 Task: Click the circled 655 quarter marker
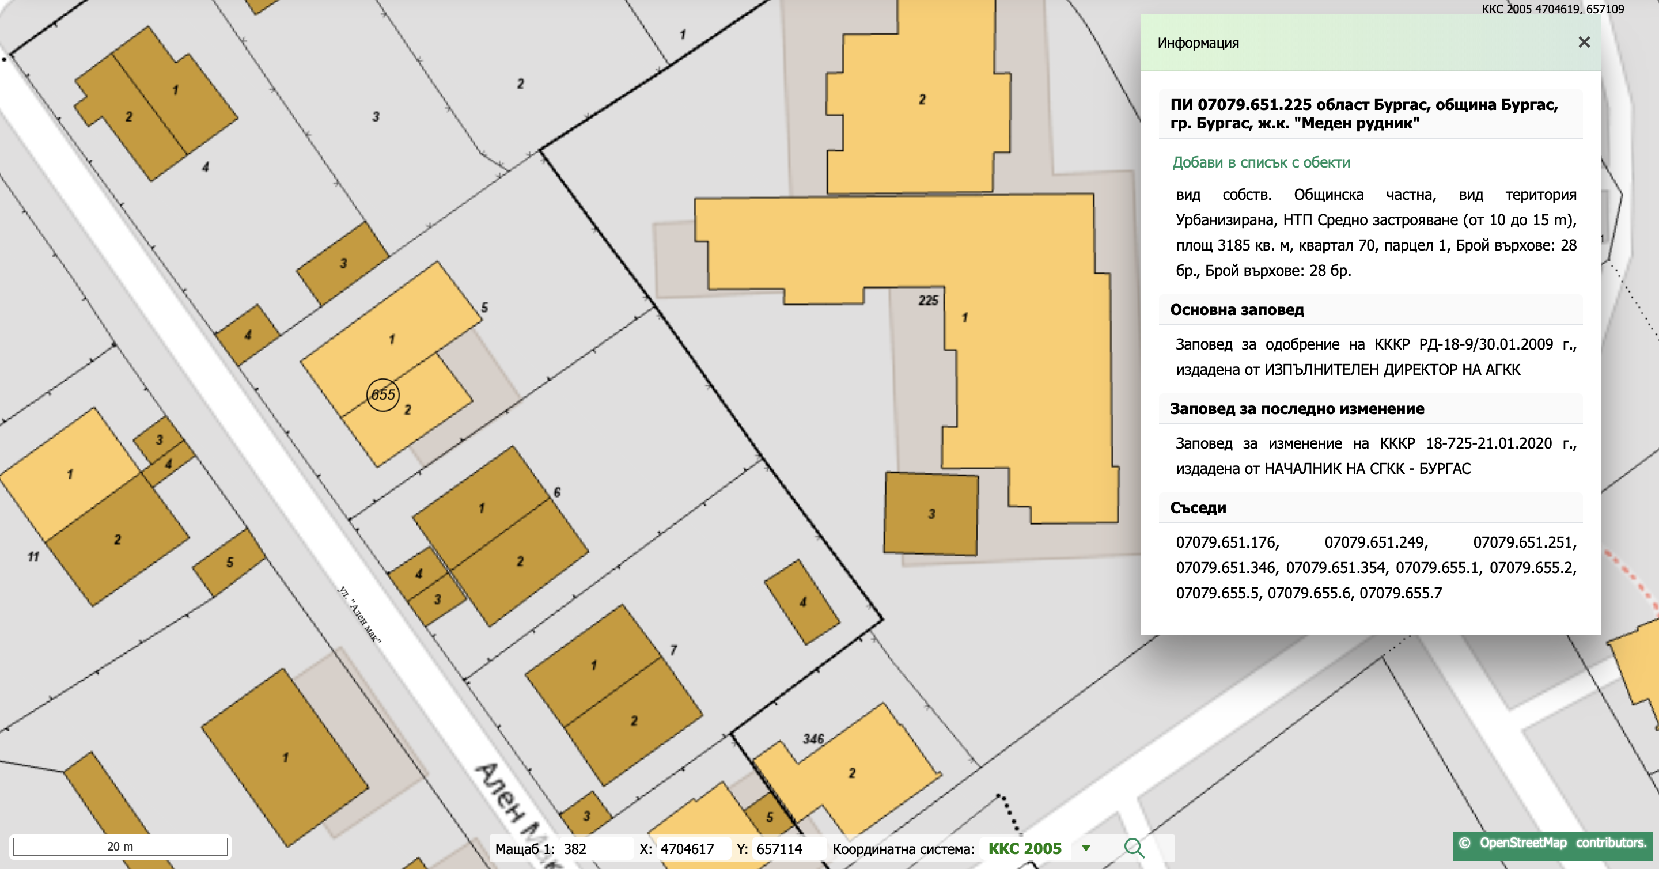click(x=382, y=394)
